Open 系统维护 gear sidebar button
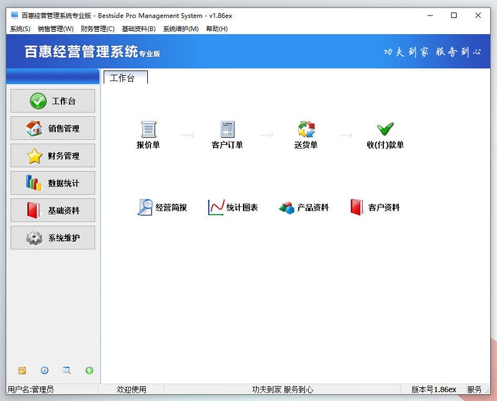497x401 pixels. (x=53, y=237)
